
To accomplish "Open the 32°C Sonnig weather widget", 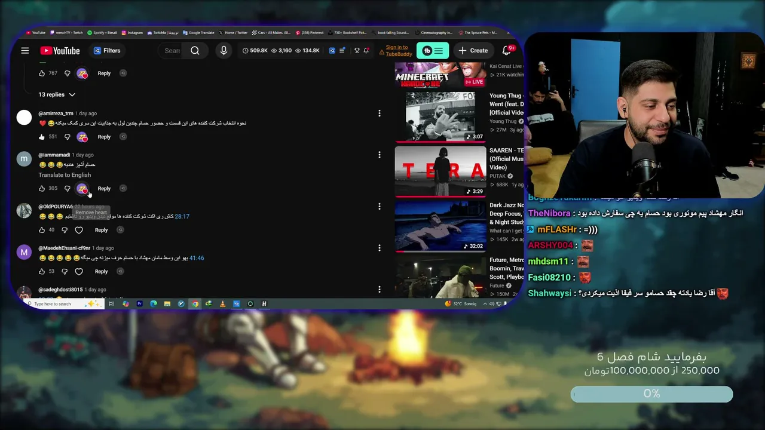I will [460, 304].
